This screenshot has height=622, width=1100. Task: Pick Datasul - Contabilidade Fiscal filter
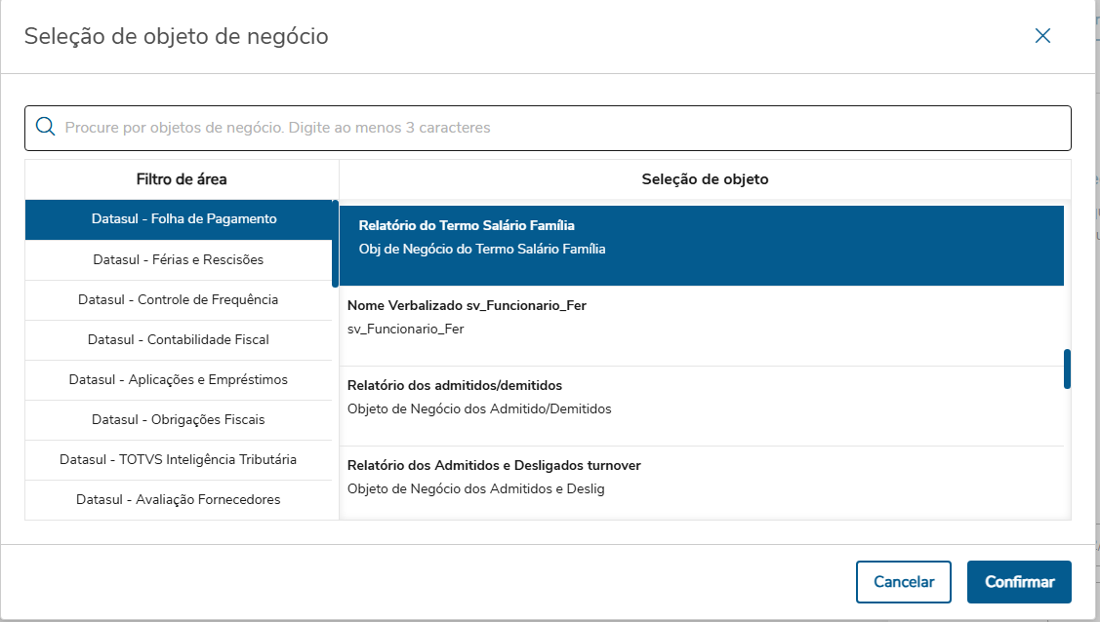(179, 340)
